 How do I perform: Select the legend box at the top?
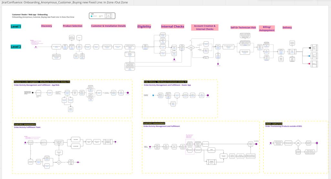click(x=102, y=15)
